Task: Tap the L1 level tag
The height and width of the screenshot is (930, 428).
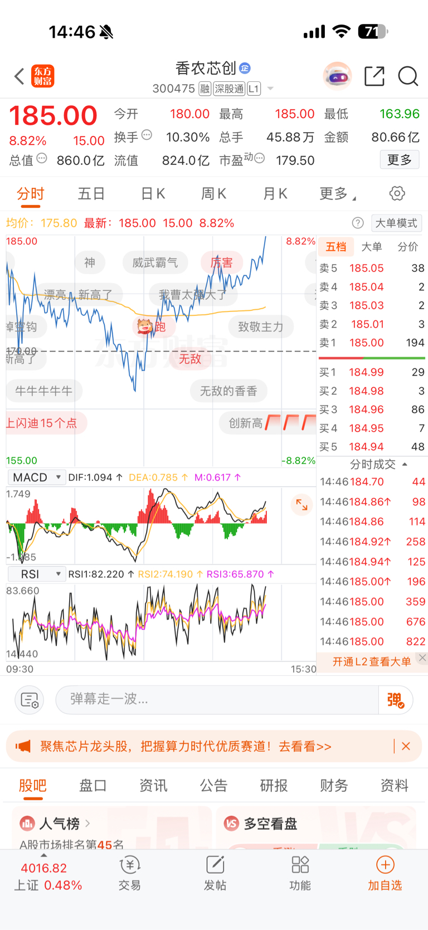Action: pos(254,89)
